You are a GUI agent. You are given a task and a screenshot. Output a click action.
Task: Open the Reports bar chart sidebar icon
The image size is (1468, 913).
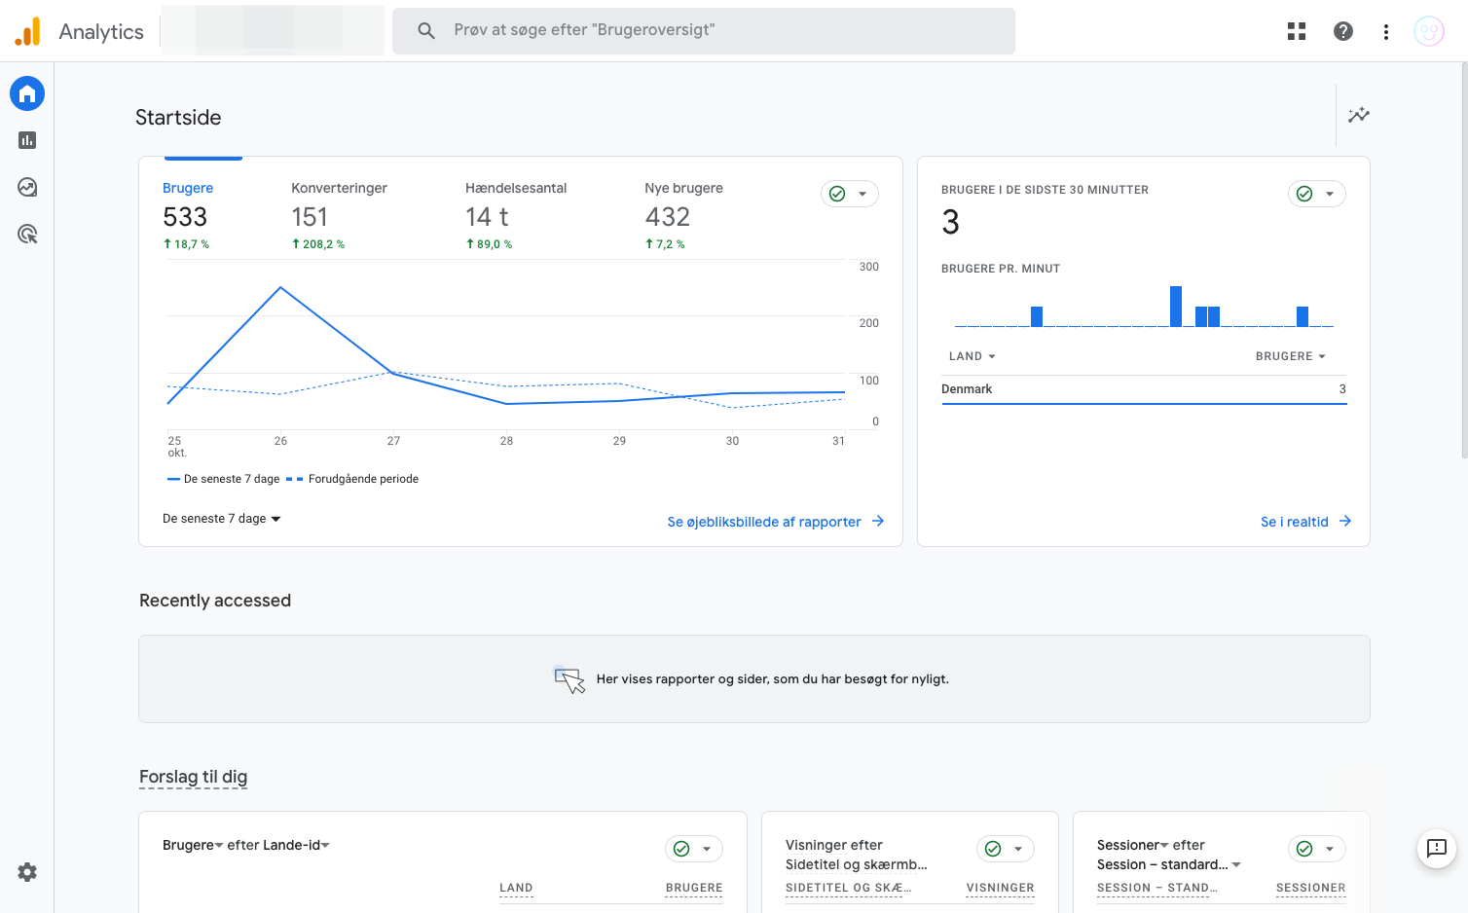click(27, 140)
